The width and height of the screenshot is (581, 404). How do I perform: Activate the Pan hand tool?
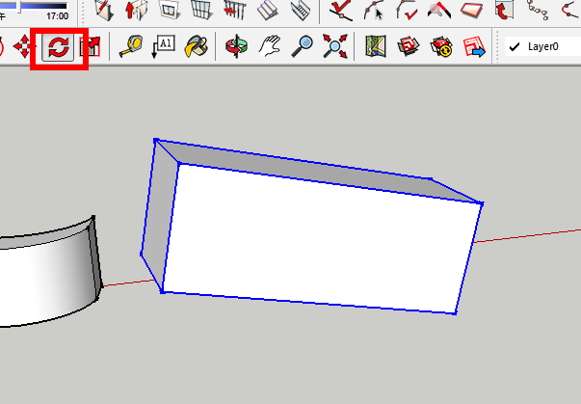(x=270, y=46)
